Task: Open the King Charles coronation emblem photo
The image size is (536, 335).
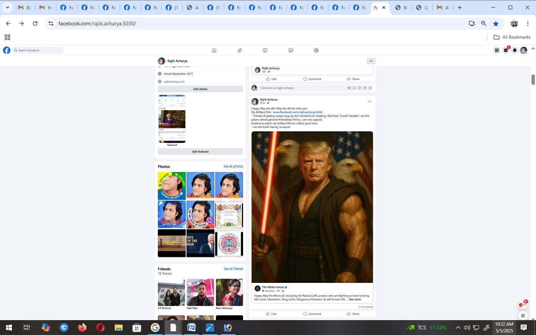Action: (x=229, y=243)
